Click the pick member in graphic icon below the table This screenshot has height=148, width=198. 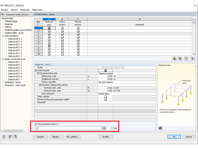coord(186,58)
